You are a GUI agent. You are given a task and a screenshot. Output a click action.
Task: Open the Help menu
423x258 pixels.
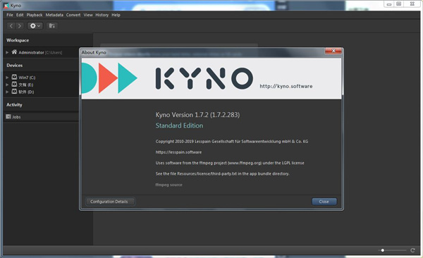click(x=116, y=15)
